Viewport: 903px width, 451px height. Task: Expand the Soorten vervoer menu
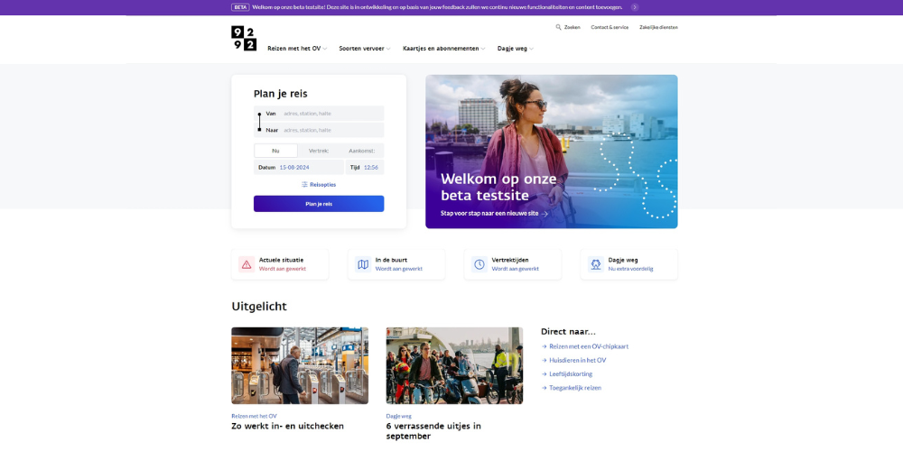coord(365,49)
